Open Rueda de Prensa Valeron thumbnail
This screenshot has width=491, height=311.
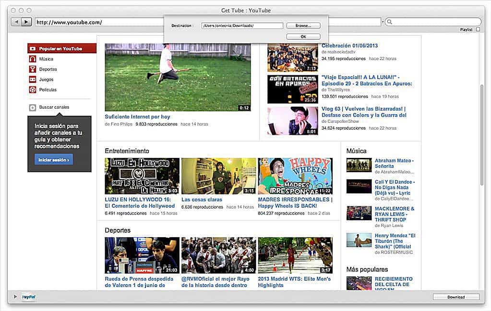142,255
